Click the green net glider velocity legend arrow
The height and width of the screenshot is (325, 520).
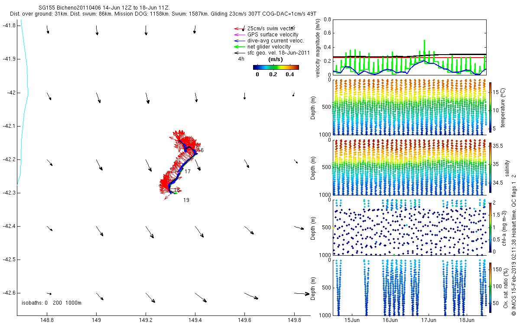tap(239, 47)
